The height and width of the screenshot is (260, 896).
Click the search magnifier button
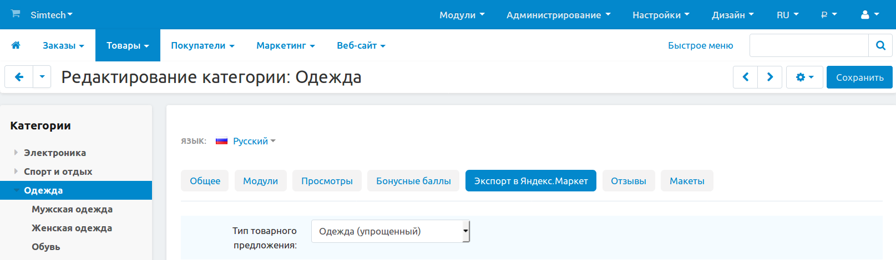coord(880,45)
